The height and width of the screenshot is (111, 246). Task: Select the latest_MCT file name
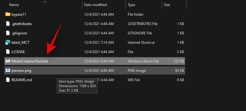coord(20,43)
